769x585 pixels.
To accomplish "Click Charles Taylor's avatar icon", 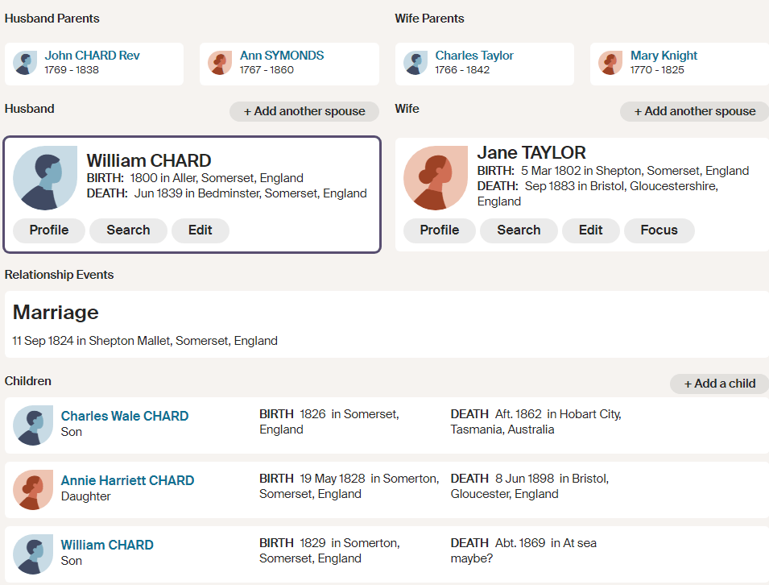I will [416, 63].
